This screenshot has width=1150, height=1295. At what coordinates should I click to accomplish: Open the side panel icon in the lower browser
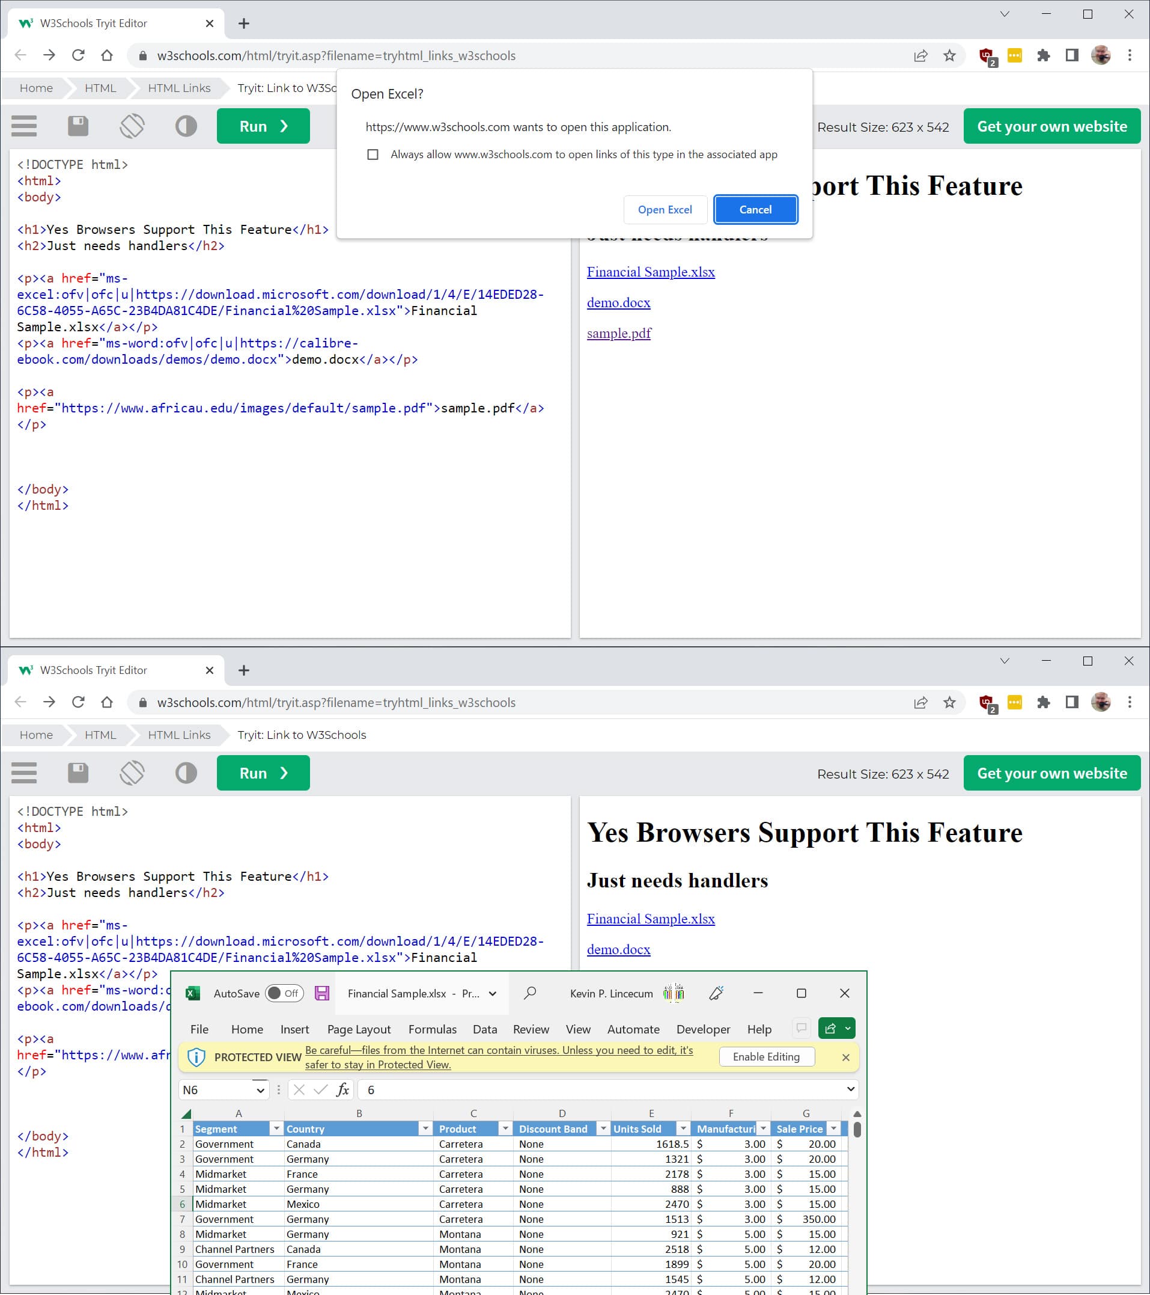coord(1071,702)
